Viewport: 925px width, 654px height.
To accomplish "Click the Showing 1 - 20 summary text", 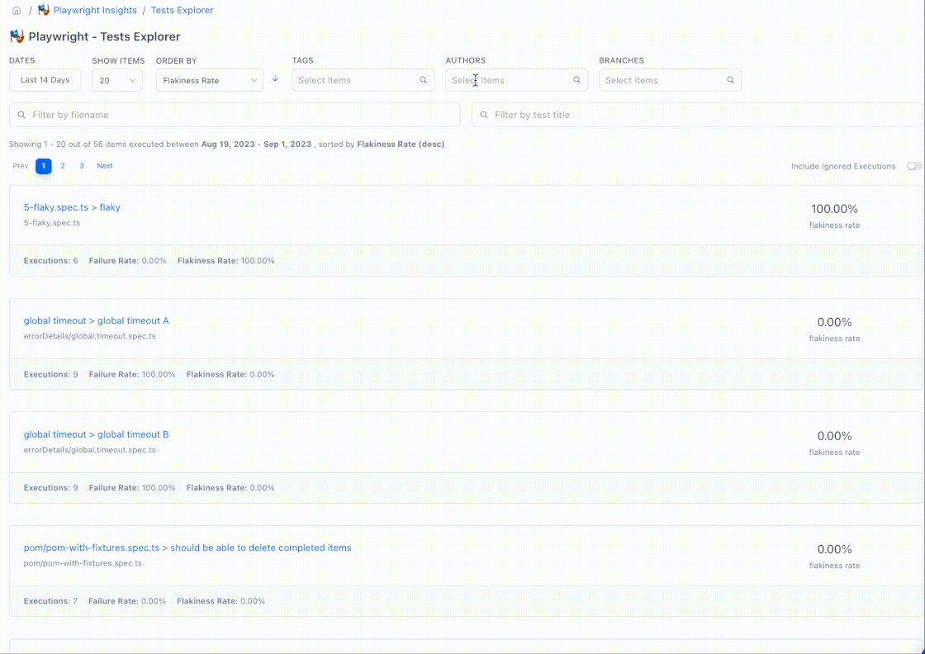I will click(226, 144).
